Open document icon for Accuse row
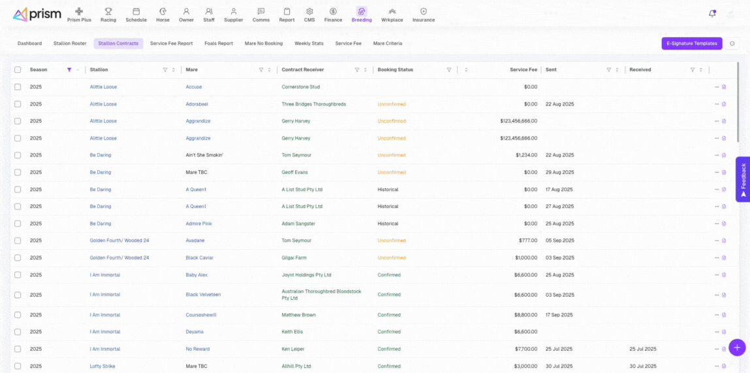 pyautogui.click(x=724, y=87)
